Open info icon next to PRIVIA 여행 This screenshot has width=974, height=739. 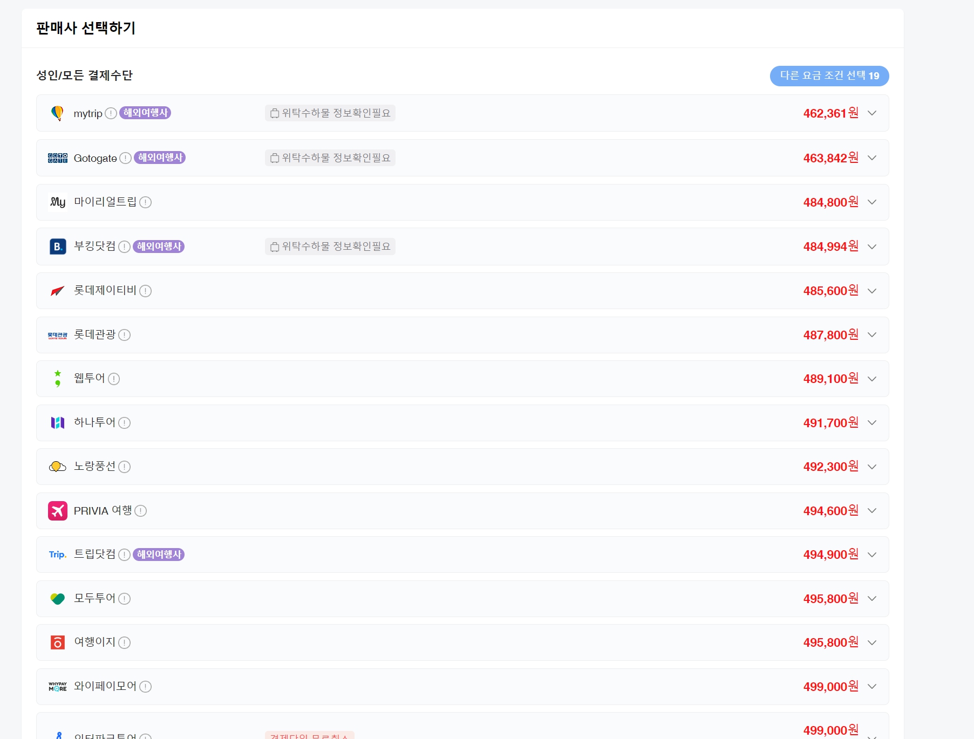click(141, 511)
